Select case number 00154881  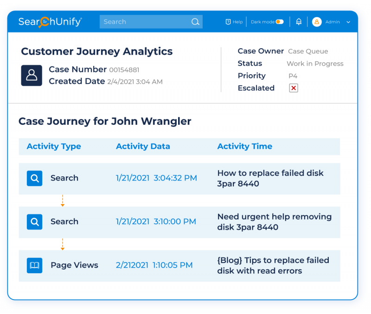coord(124,70)
